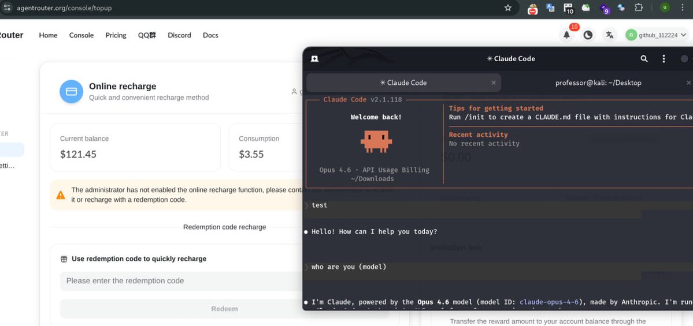
Task: Click the Claude Code pixel mascot
Action: (x=376, y=141)
